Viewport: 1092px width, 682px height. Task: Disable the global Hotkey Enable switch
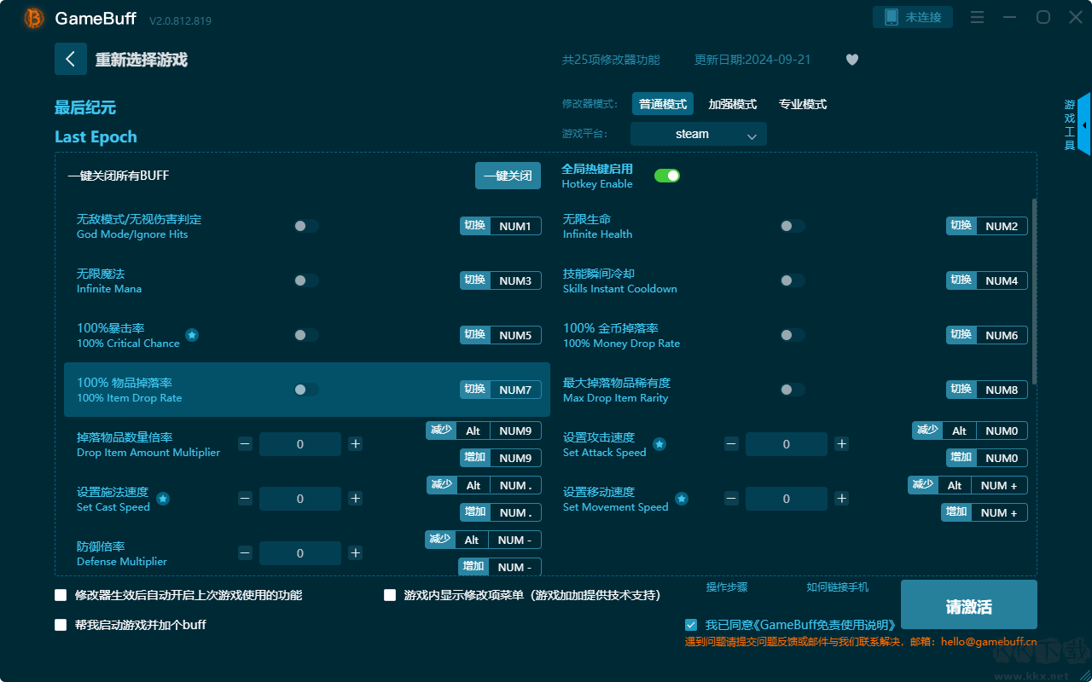(667, 176)
